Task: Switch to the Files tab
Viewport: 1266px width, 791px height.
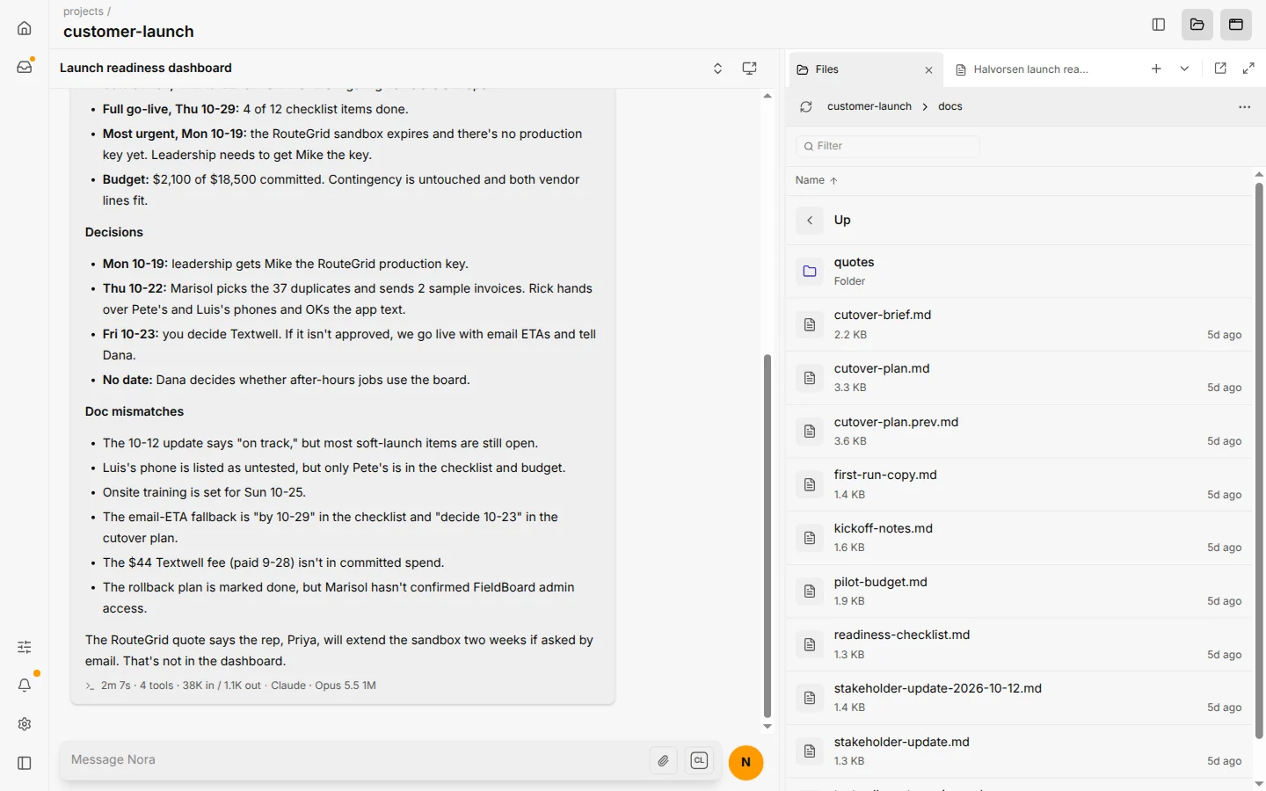Action: [865, 69]
